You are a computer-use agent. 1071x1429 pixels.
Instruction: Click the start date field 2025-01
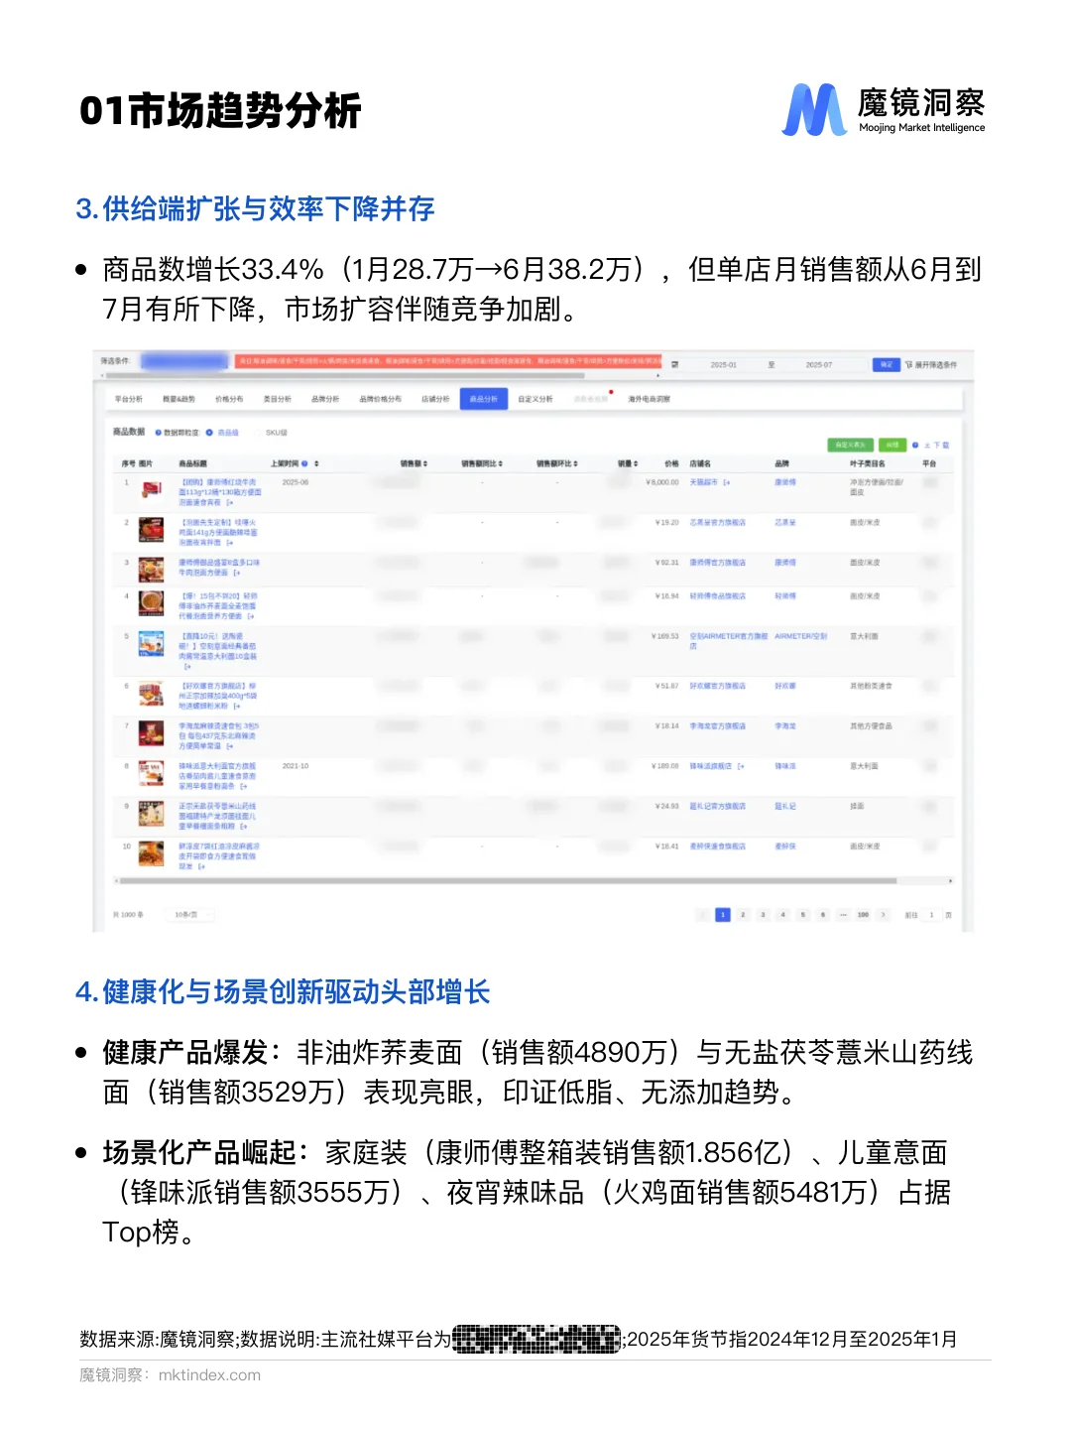[x=724, y=364]
